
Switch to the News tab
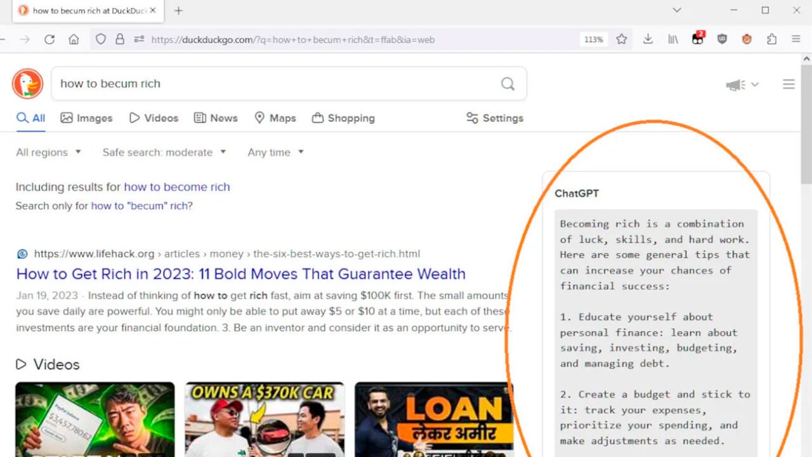tap(216, 118)
